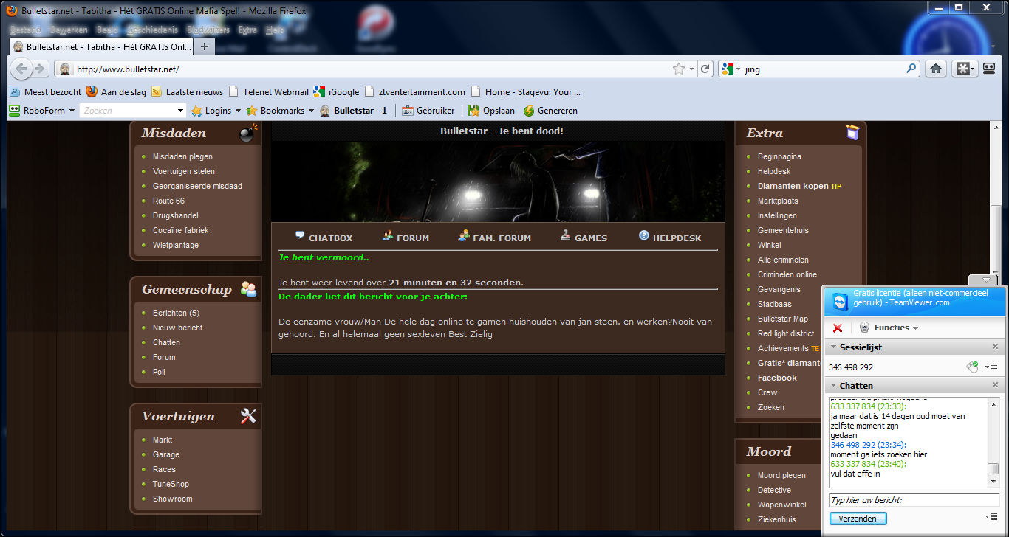
Task: Click the remote mouse control icon in Sessielijst
Action: [973, 367]
